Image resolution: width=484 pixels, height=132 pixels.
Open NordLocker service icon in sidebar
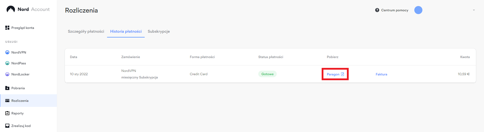coord(7,74)
